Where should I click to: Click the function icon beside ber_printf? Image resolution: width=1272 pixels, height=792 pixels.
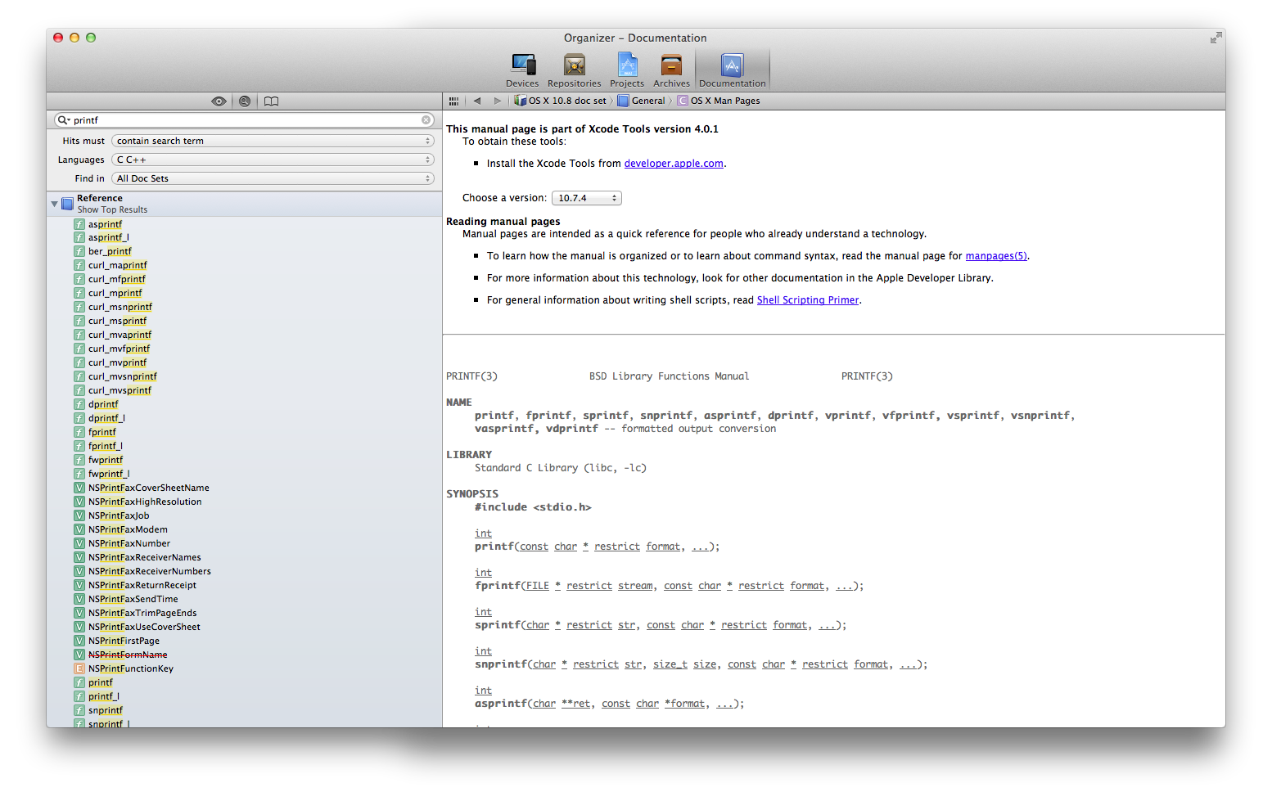(x=79, y=251)
